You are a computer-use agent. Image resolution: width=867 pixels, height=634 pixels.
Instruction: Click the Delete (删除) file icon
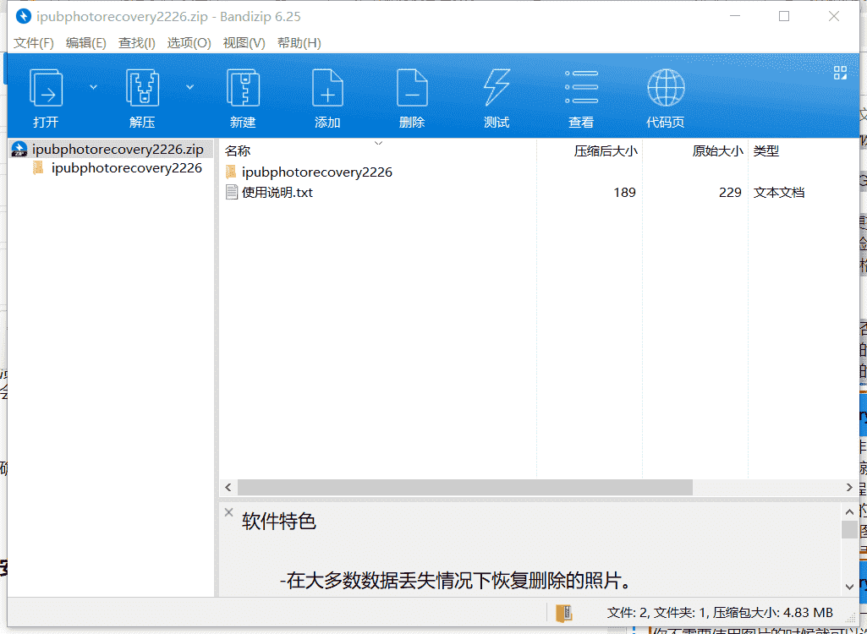click(x=412, y=88)
